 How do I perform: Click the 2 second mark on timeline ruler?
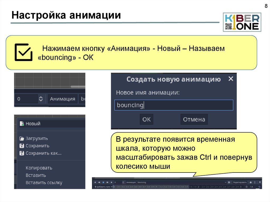[199, 187]
